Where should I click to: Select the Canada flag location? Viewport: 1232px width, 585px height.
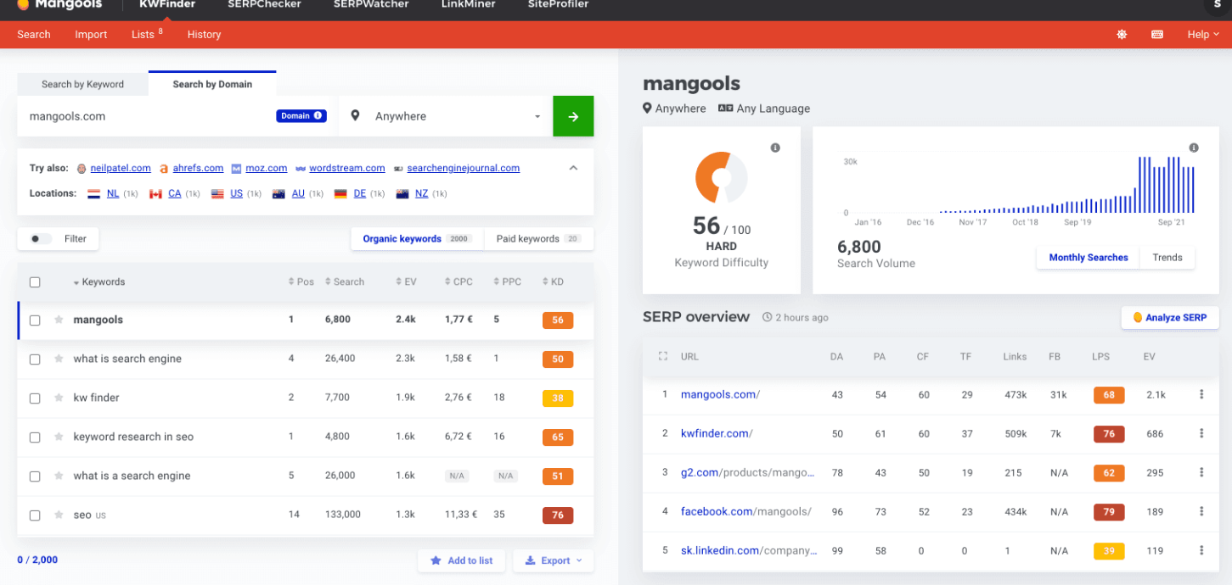pos(155,193)
